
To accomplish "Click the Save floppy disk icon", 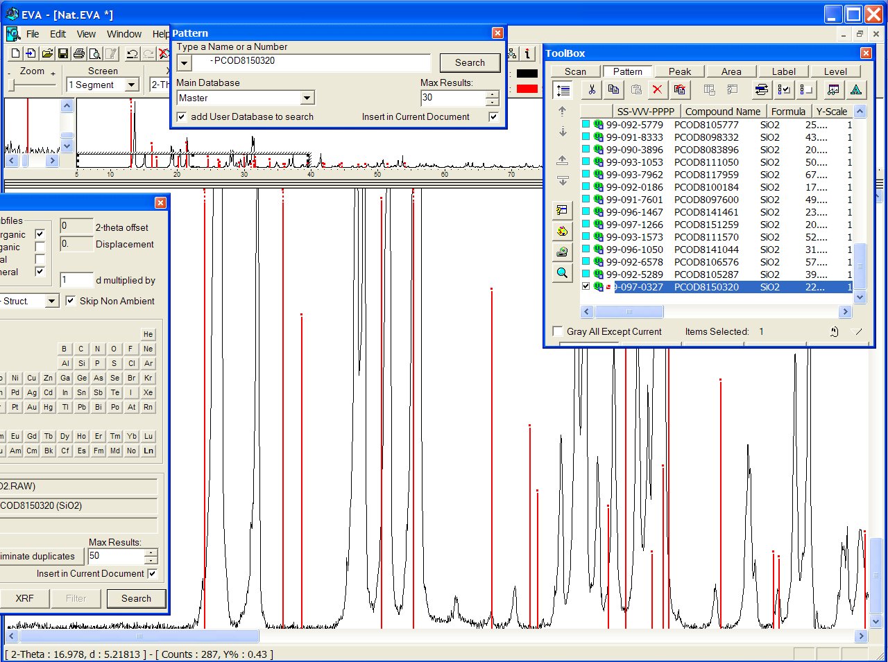I will (x=63, y=54).
